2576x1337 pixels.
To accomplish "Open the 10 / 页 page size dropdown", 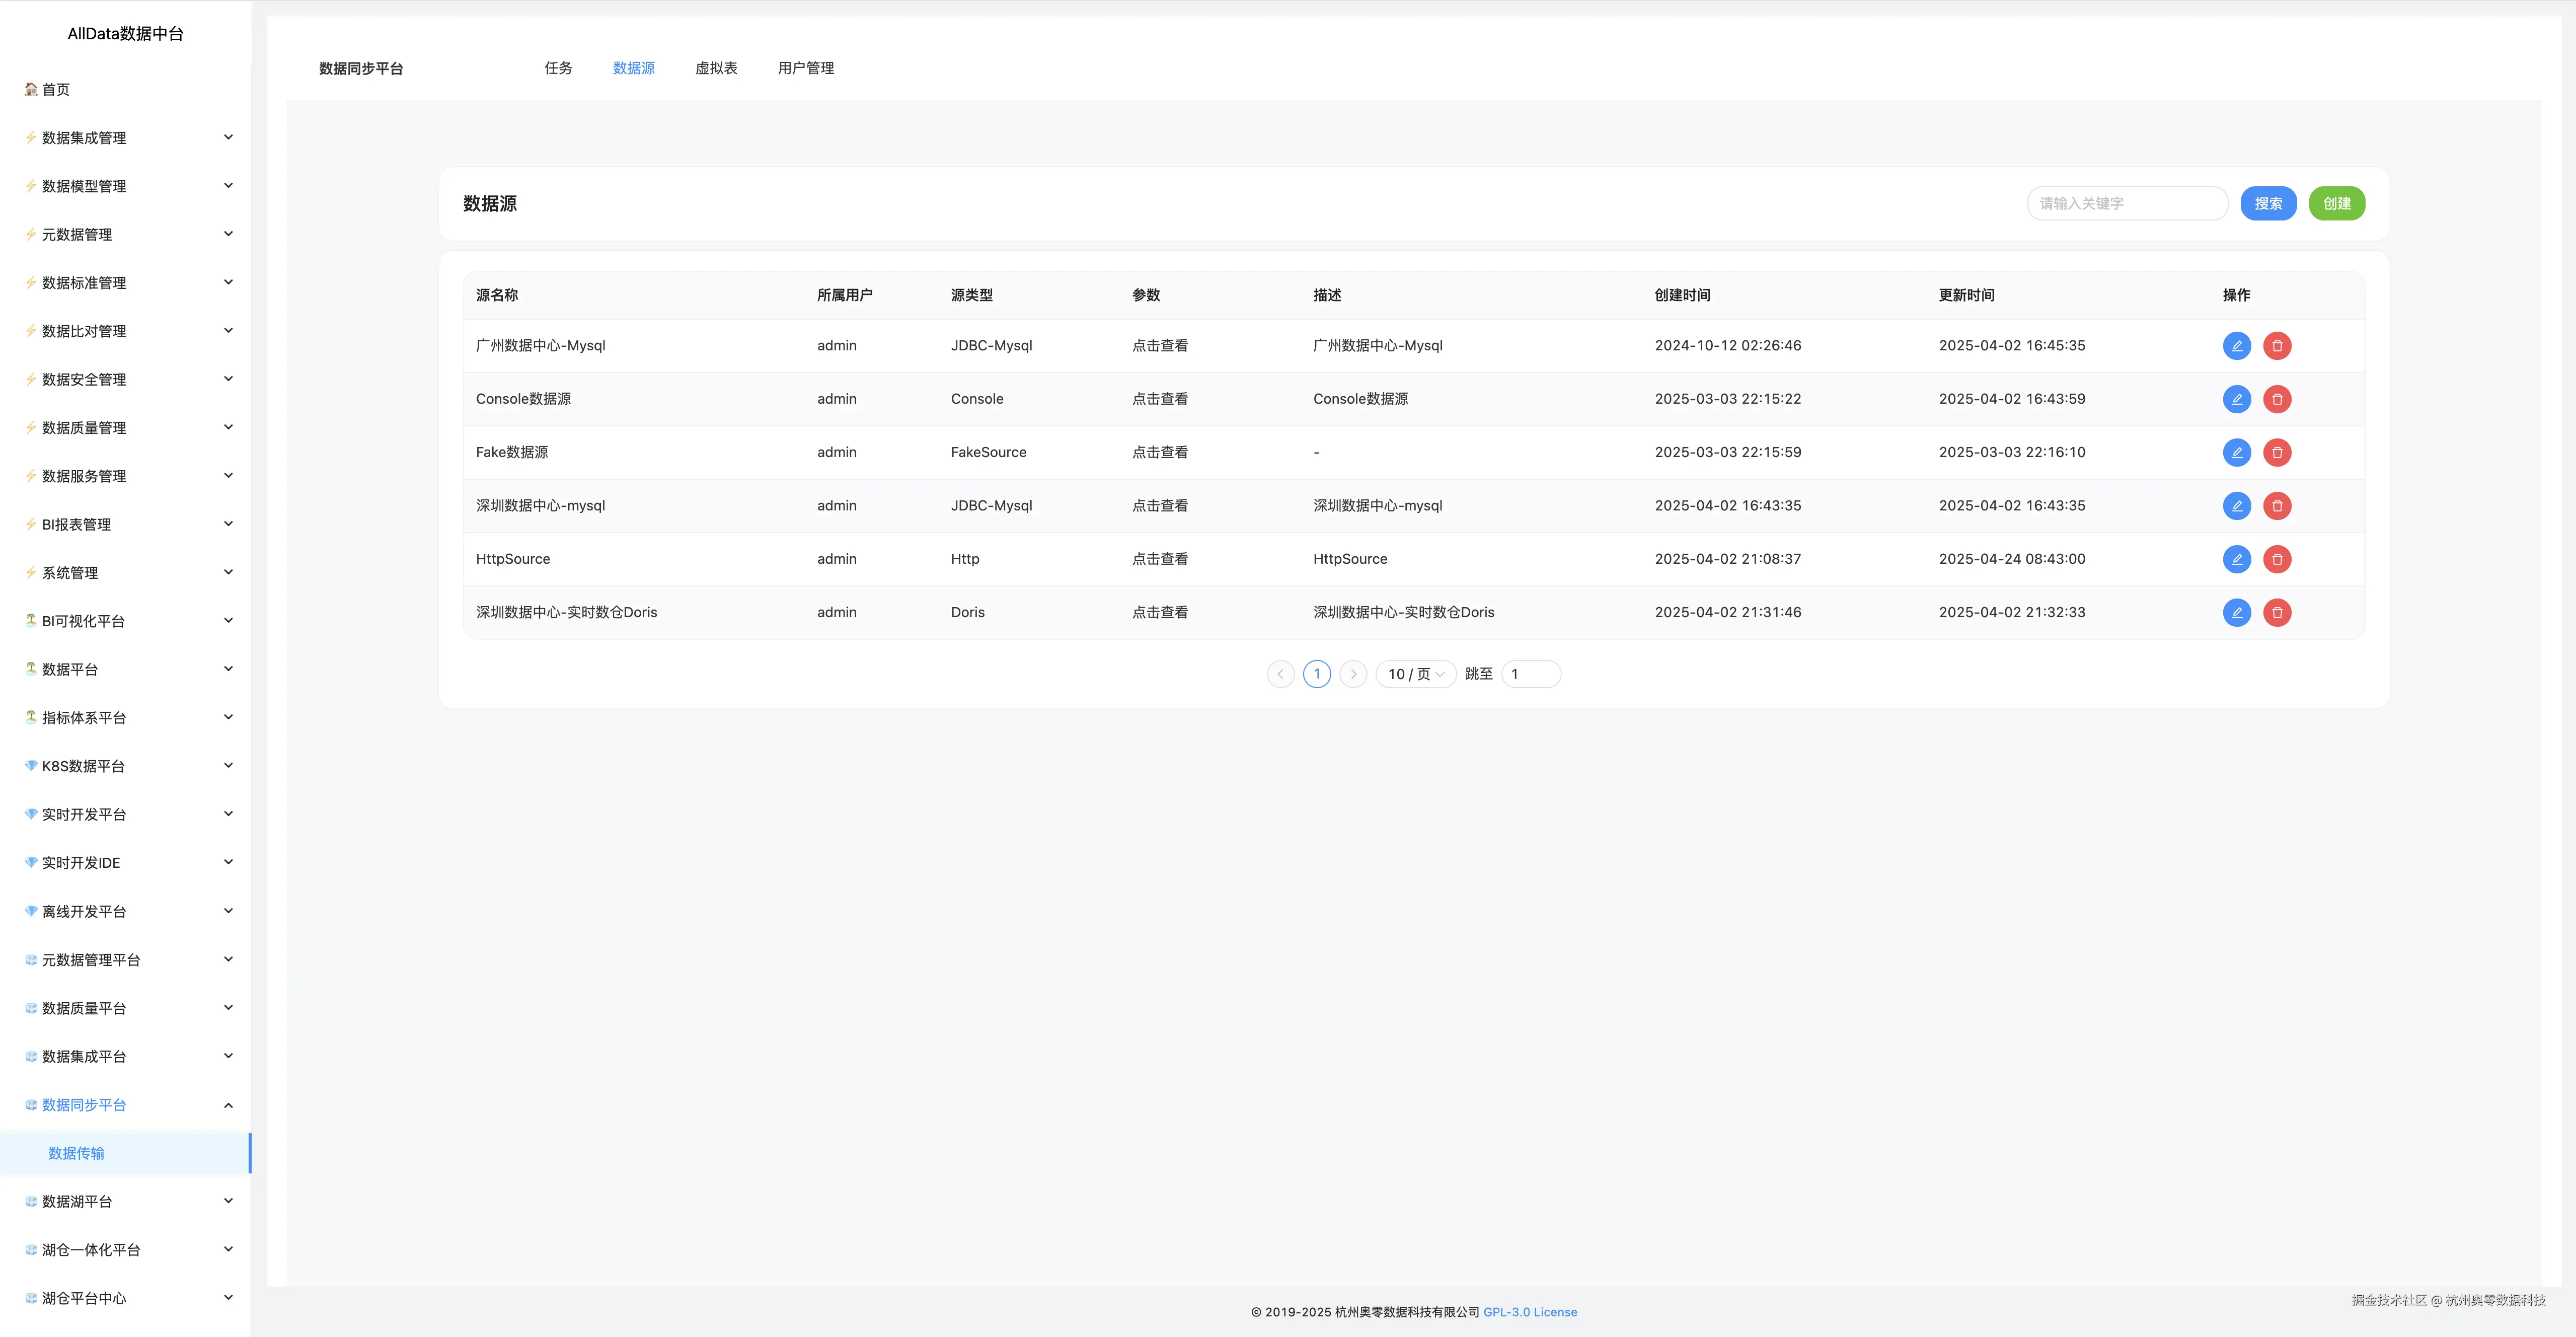I will [x=1415, y=674].
